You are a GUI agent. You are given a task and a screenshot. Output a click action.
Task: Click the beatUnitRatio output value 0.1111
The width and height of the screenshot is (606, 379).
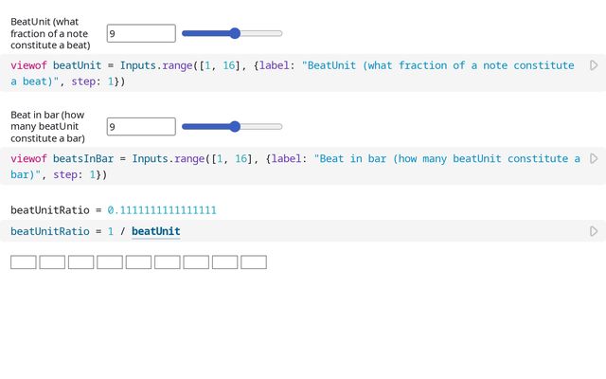pos(162,209)
